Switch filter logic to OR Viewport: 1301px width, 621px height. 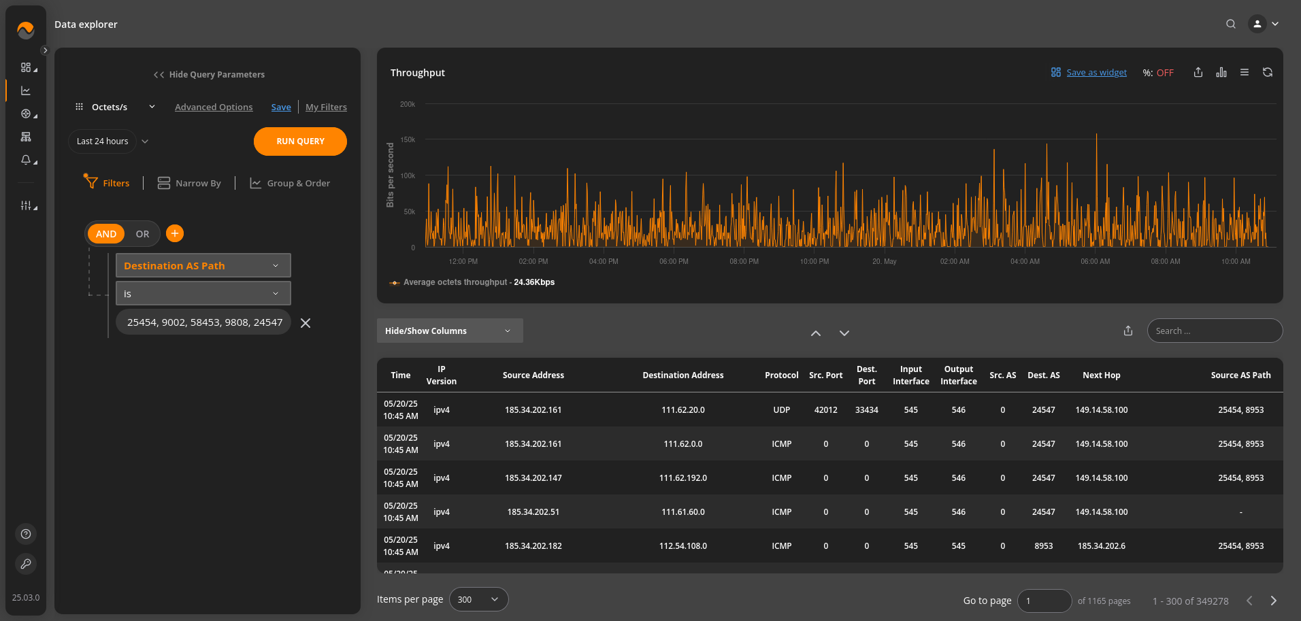coord(142,234)
